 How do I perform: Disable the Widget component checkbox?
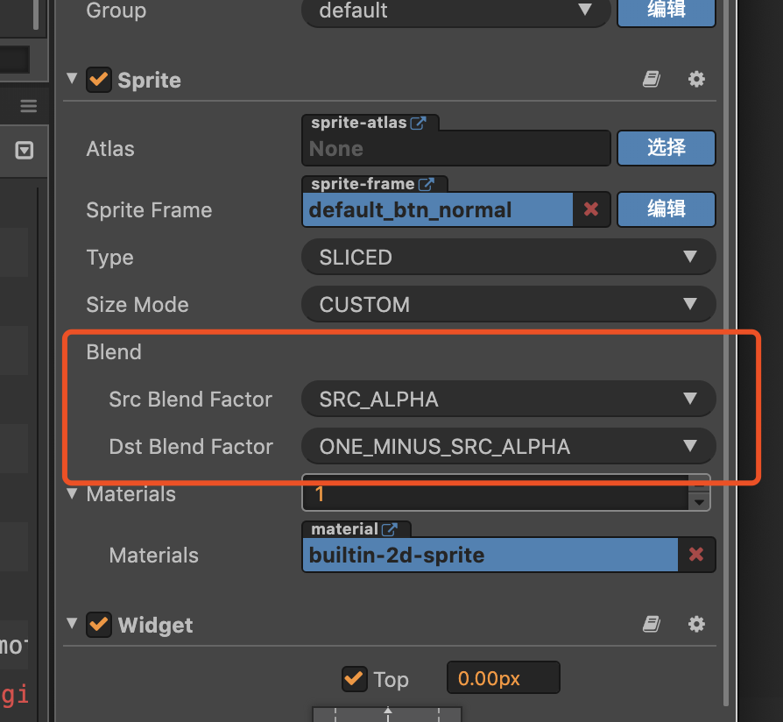98,625
